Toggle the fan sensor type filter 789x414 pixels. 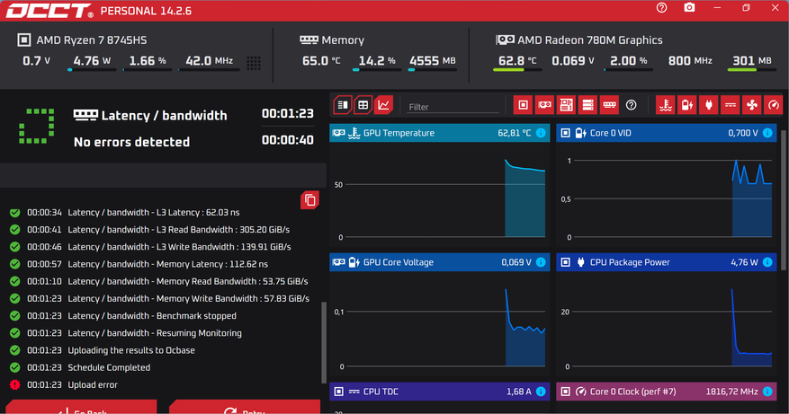(752, 105)
